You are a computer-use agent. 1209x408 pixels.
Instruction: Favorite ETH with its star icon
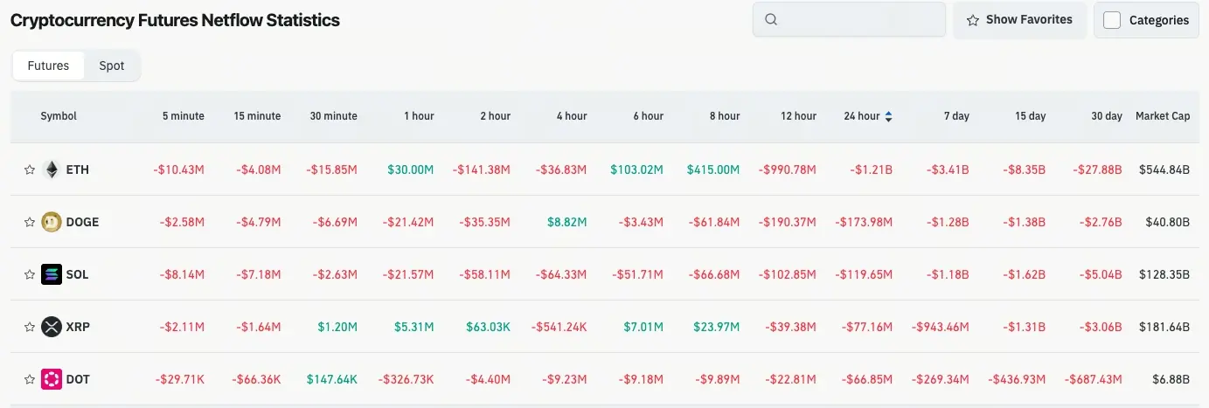[30, 169]
